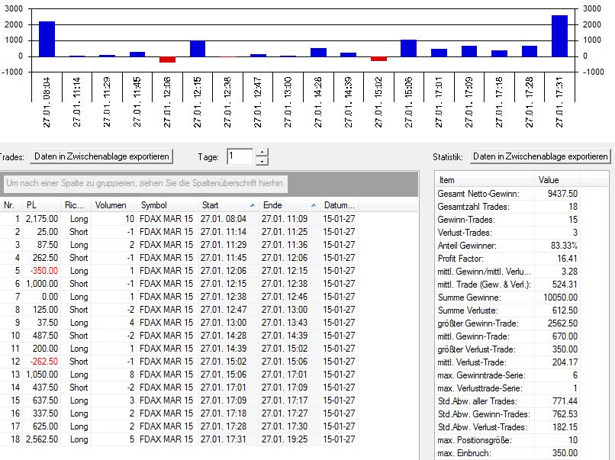Click PL cell 487.50 of trade 10

42,336
